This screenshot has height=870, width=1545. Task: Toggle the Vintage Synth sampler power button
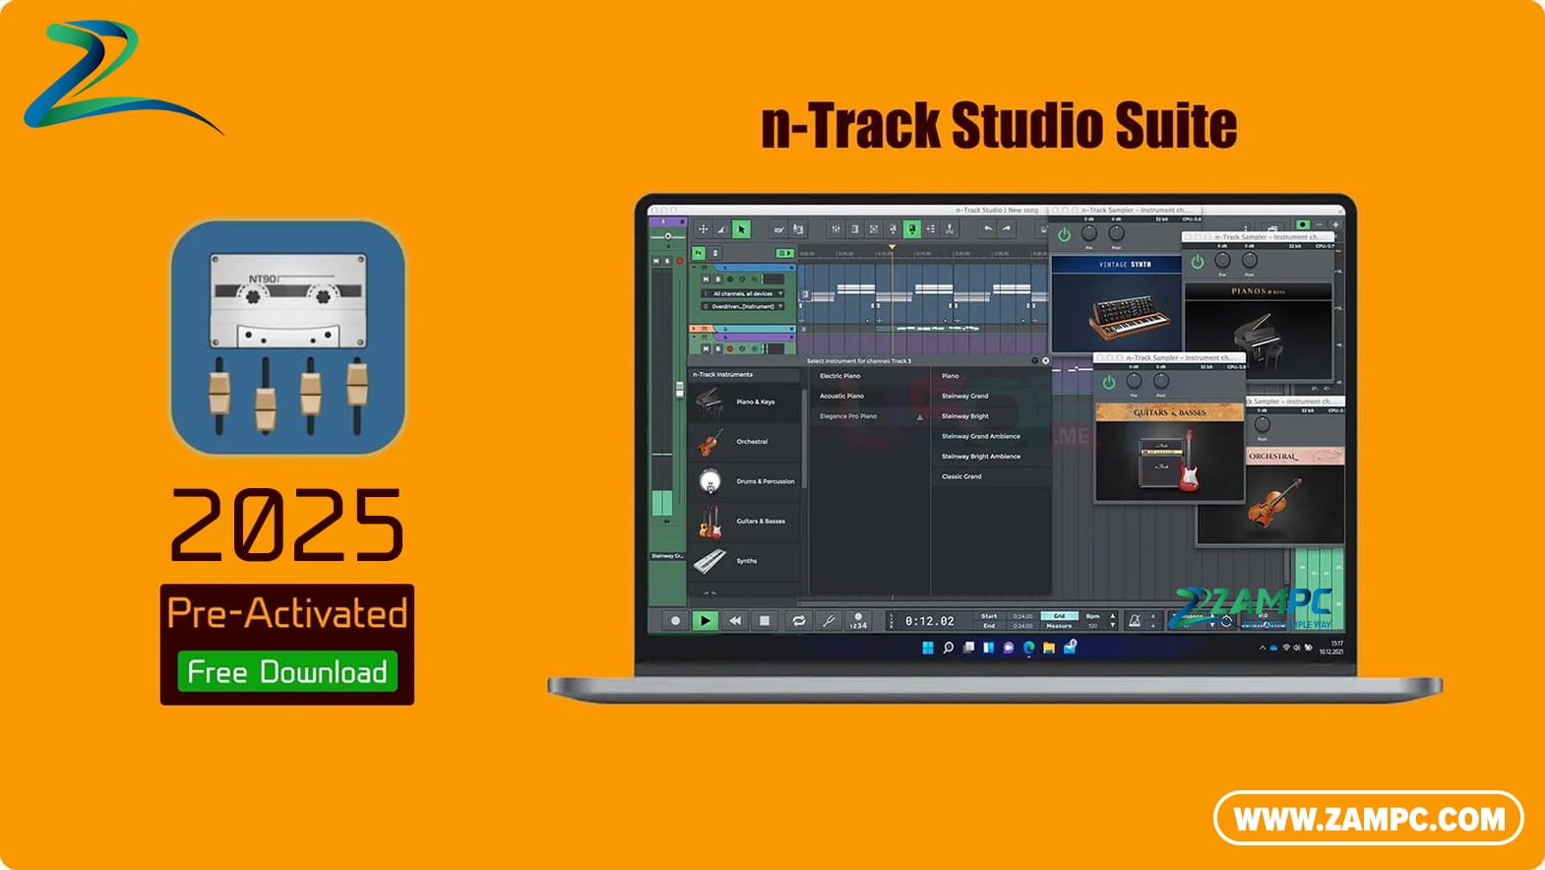click(1064, 235)
